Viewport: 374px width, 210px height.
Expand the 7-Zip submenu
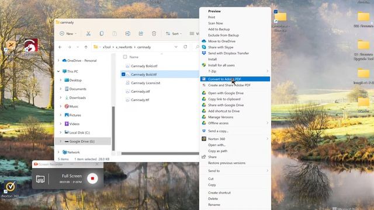[x=268, y=71]
